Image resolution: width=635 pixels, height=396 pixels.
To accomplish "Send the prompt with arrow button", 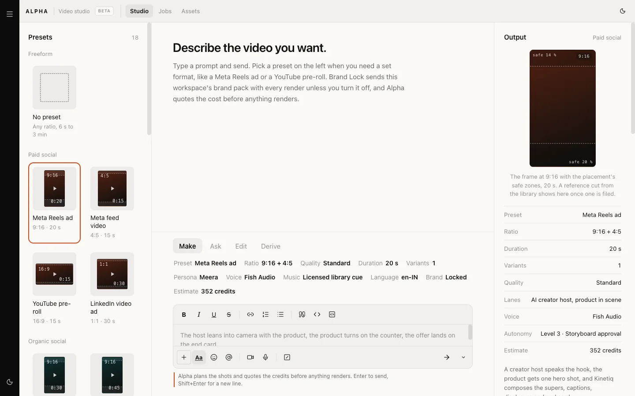I will coord(447,357).
